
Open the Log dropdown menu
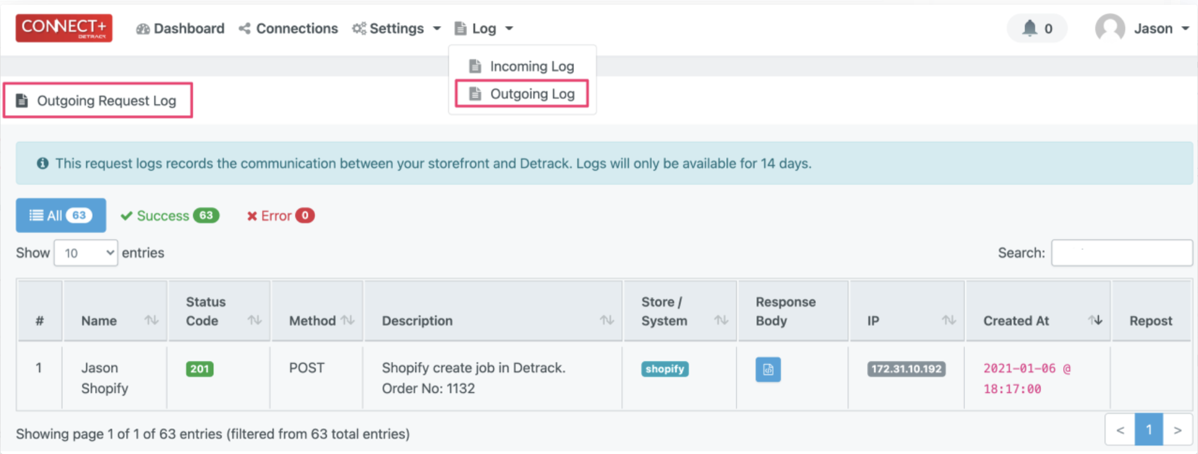click(484, 29)
